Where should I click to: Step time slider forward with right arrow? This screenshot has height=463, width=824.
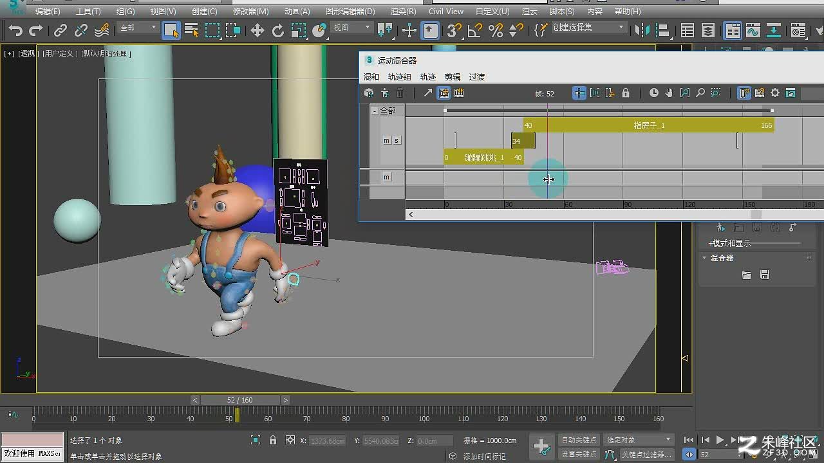pyautogui.click(x=286, y=400)
